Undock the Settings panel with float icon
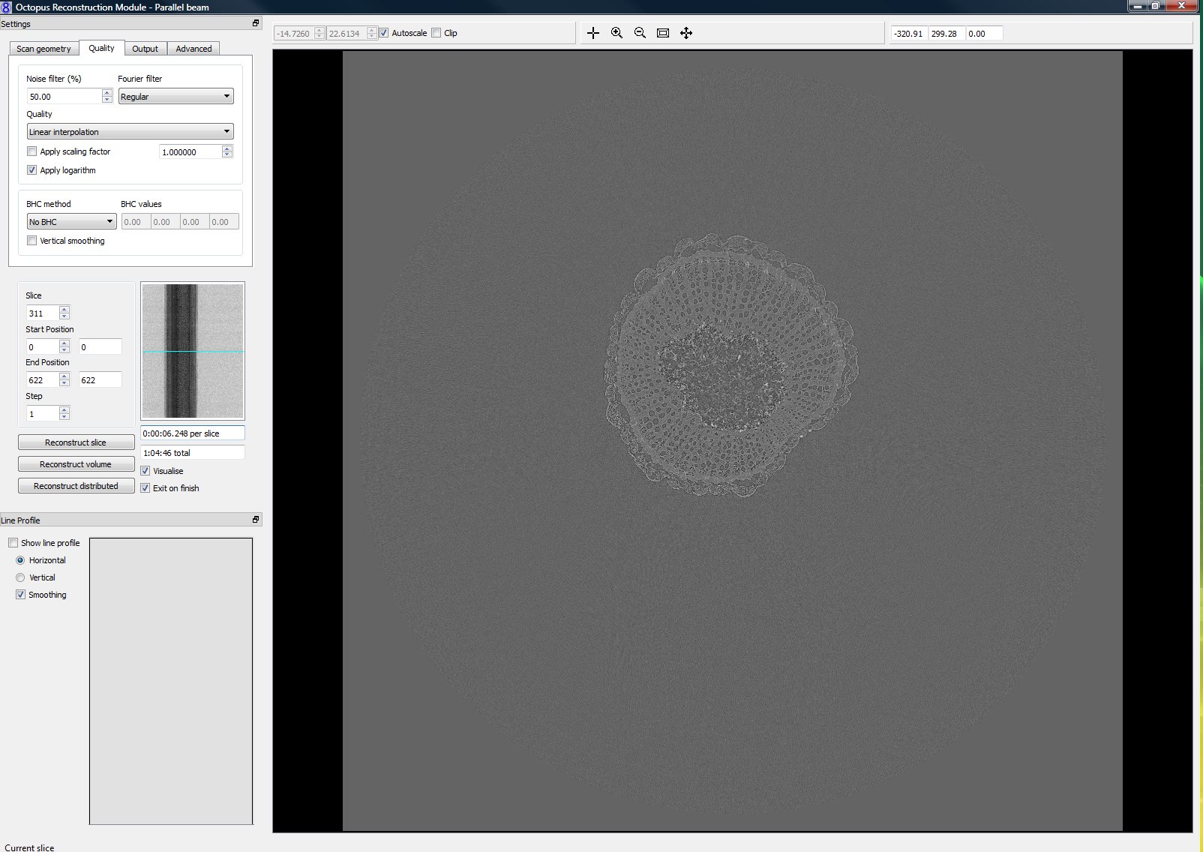 click(256, 23)
